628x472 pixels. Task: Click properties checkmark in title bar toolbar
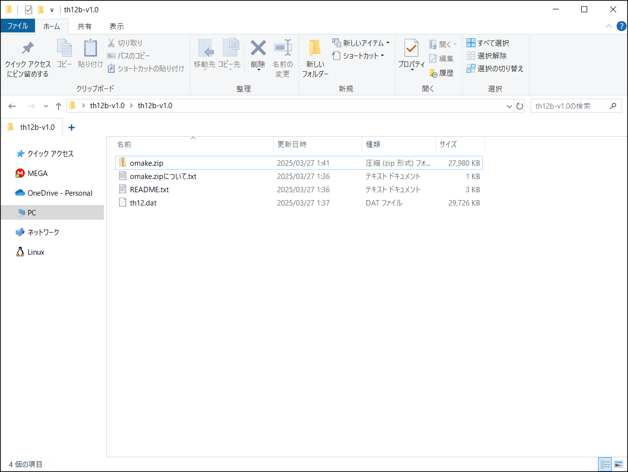(x=29, y=9)
